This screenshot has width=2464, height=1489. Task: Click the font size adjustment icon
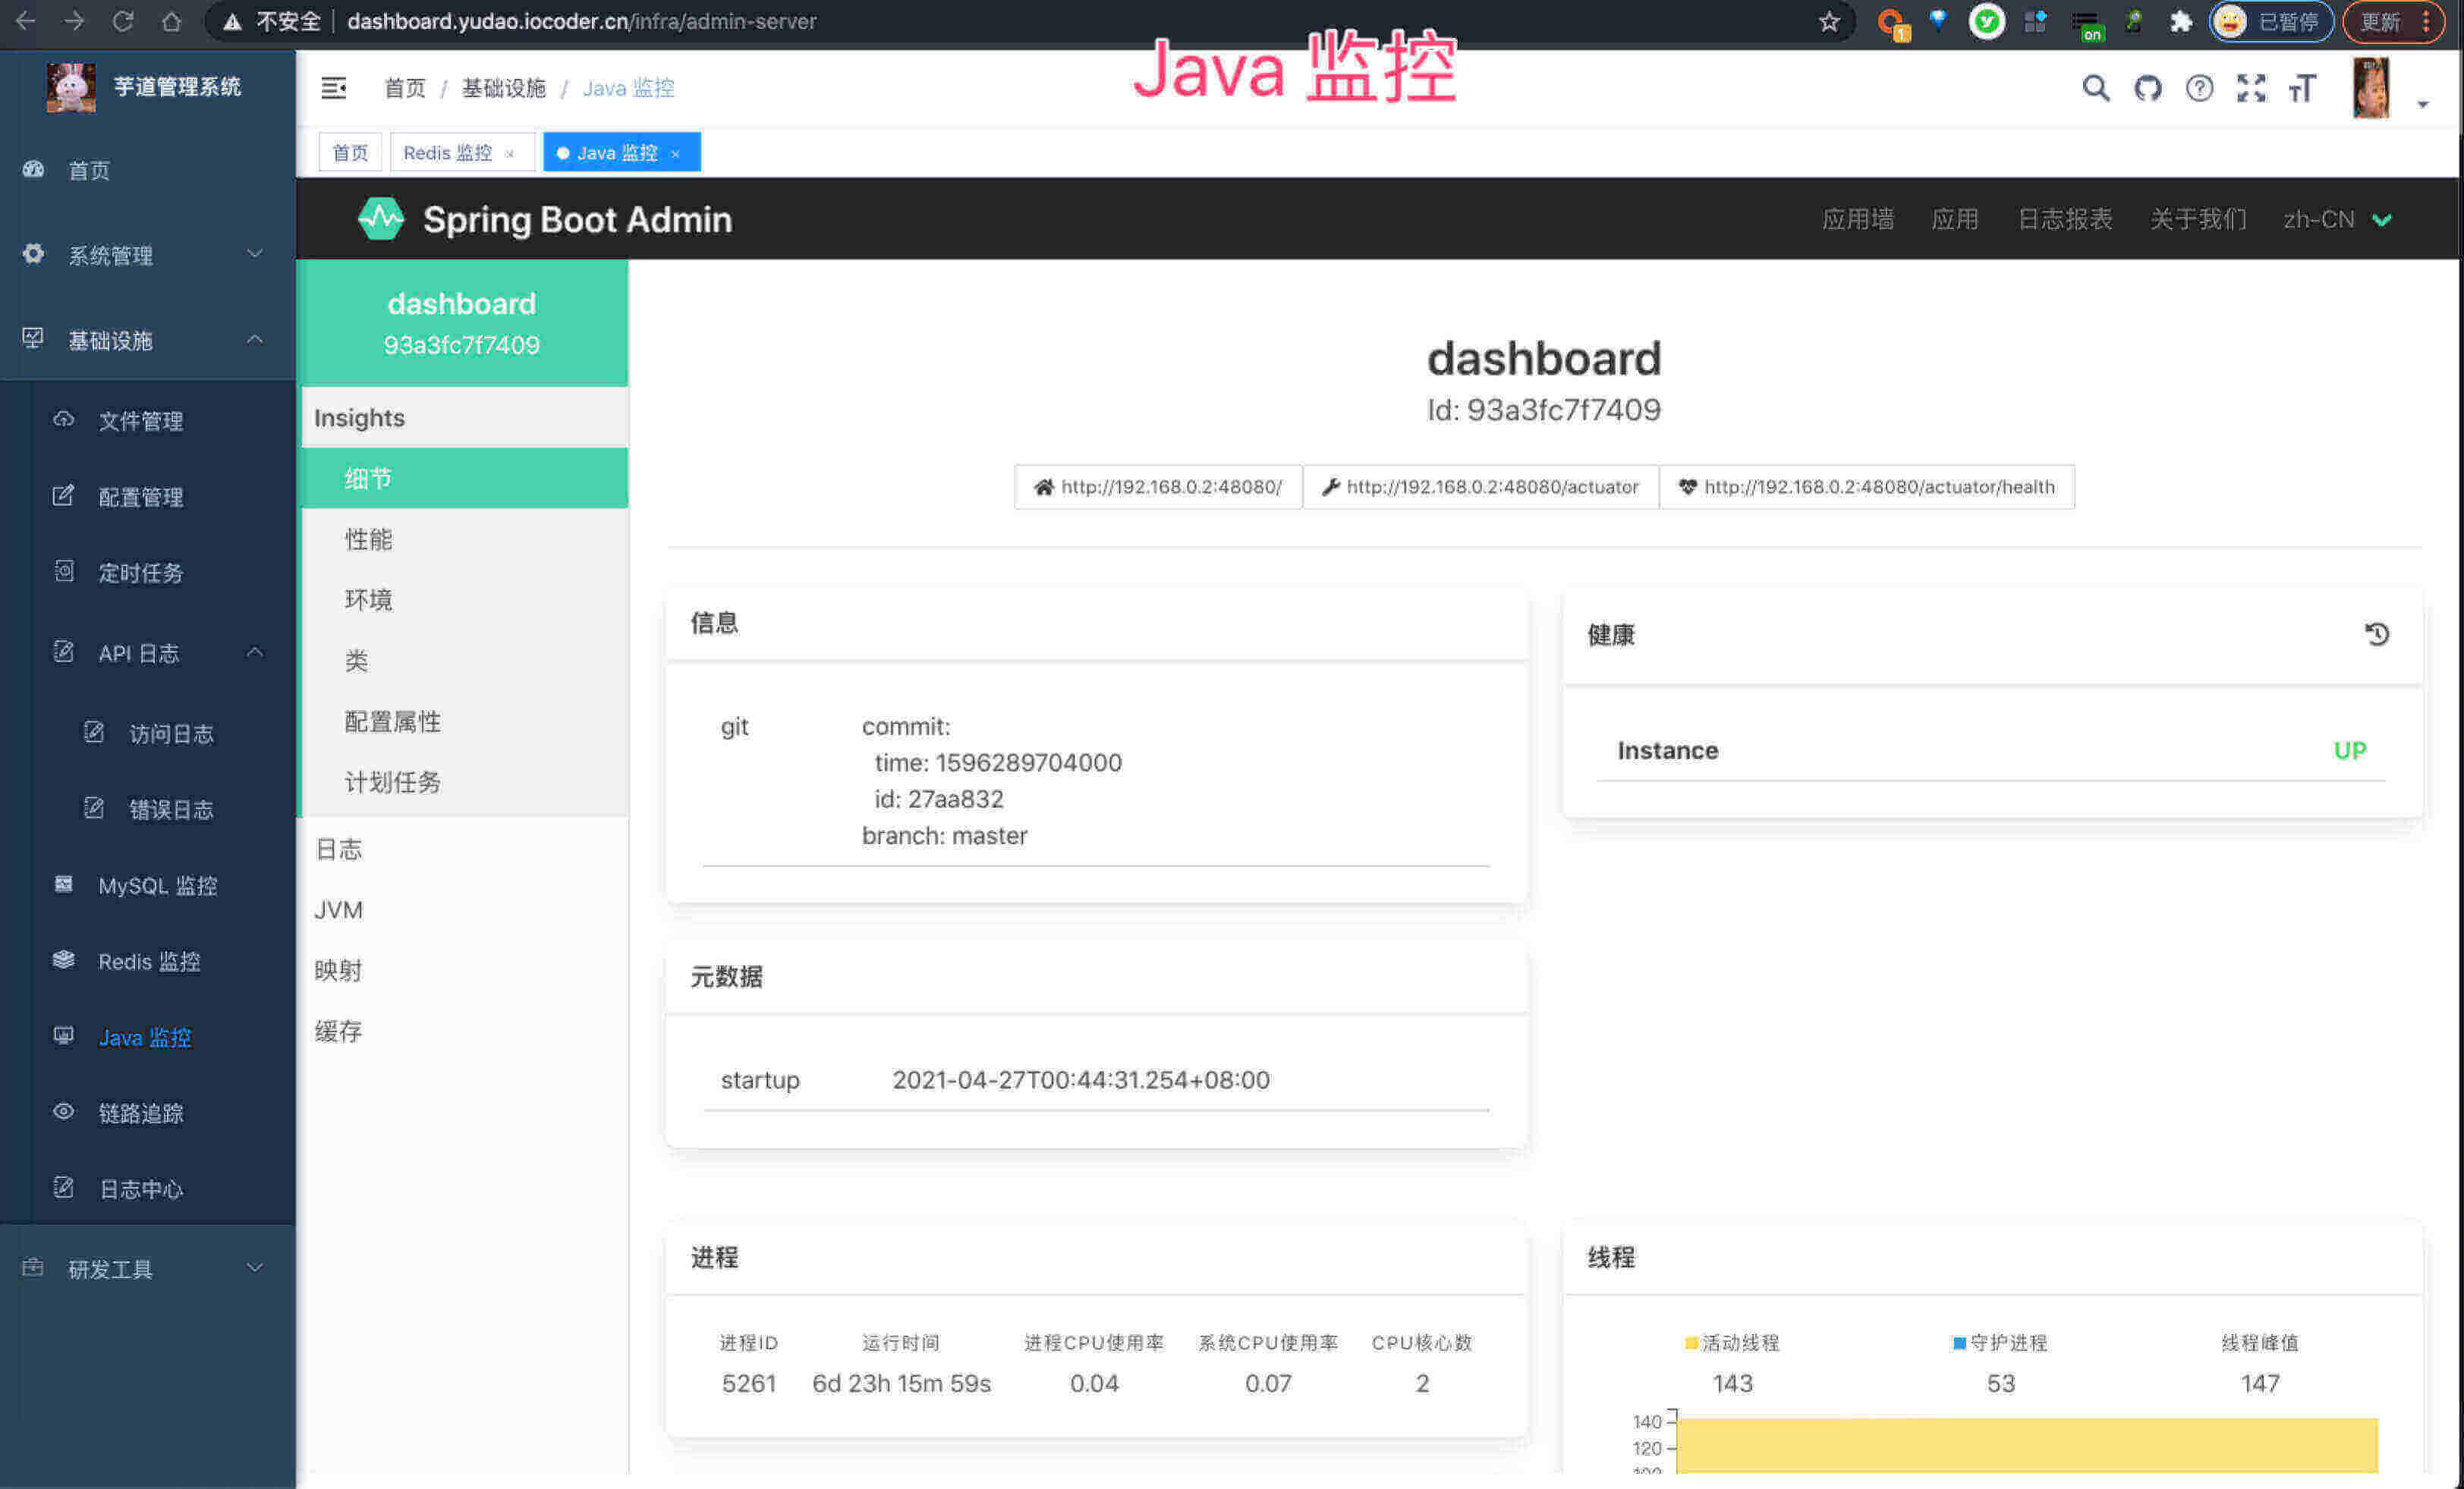[x=2303, y=88]
